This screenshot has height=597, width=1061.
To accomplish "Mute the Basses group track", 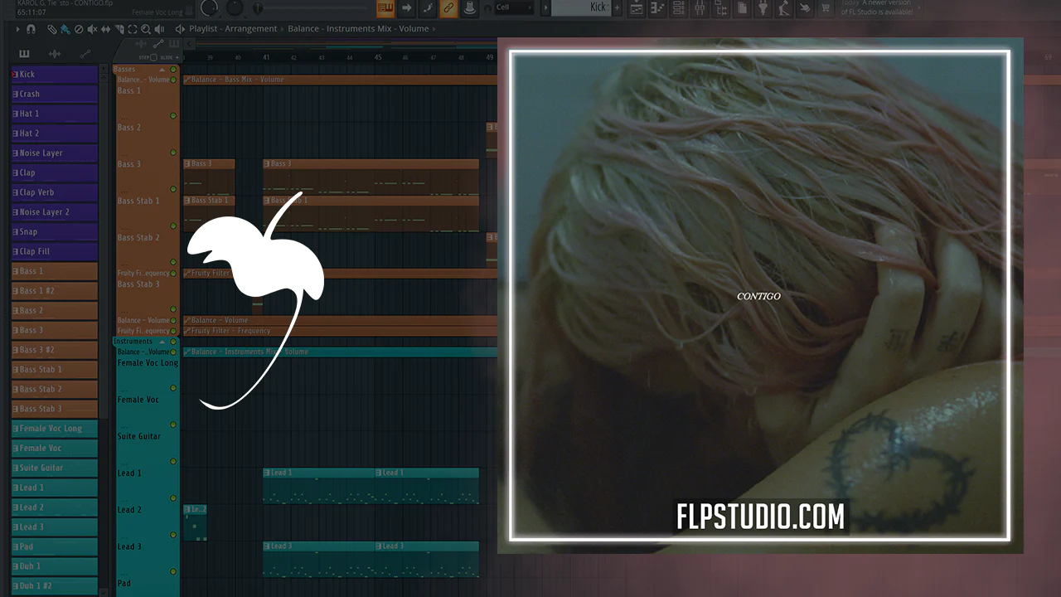I will tap(173, 70).
